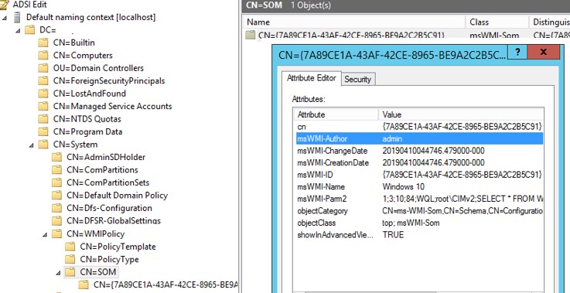Select the msWMI-Author attribute row
Image resolution: width=570 pixels, height=293 pixels.
[419, 138]
